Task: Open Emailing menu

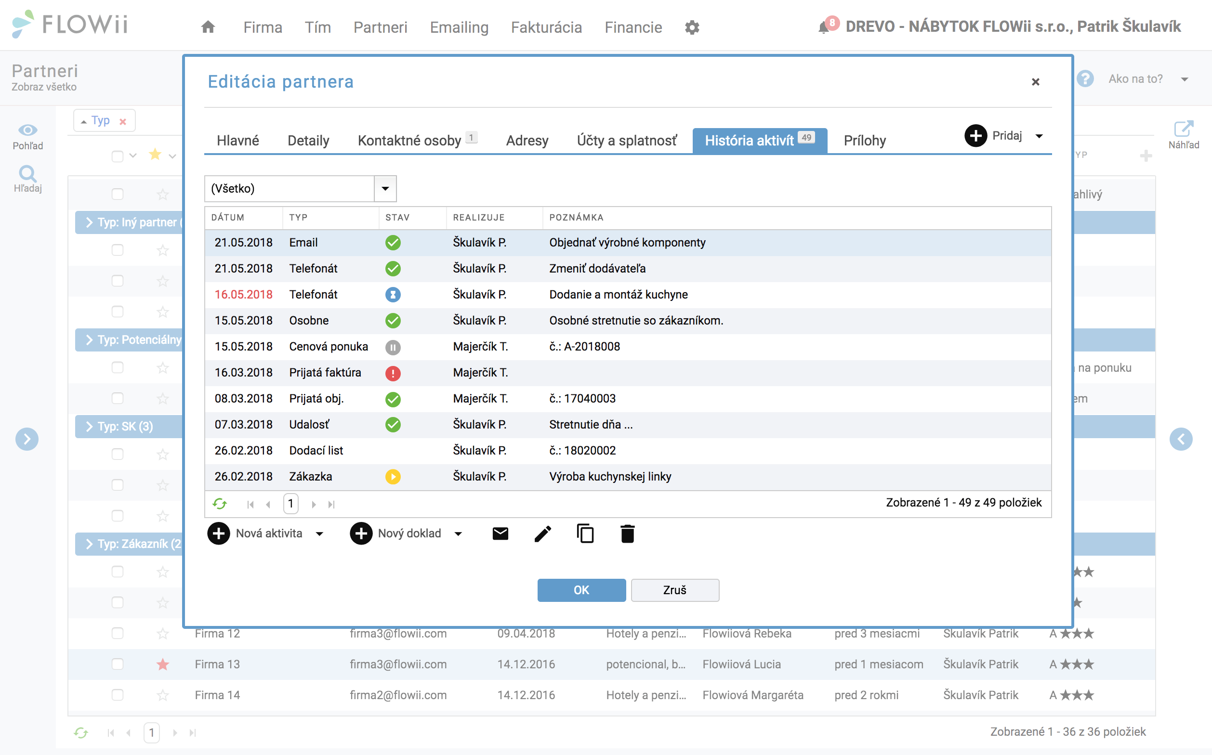Action: point(459,27)
